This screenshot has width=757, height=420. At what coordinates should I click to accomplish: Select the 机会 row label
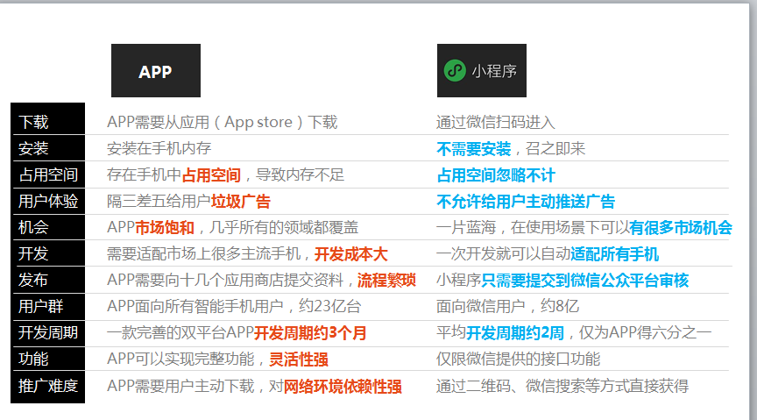click(34, 228)
